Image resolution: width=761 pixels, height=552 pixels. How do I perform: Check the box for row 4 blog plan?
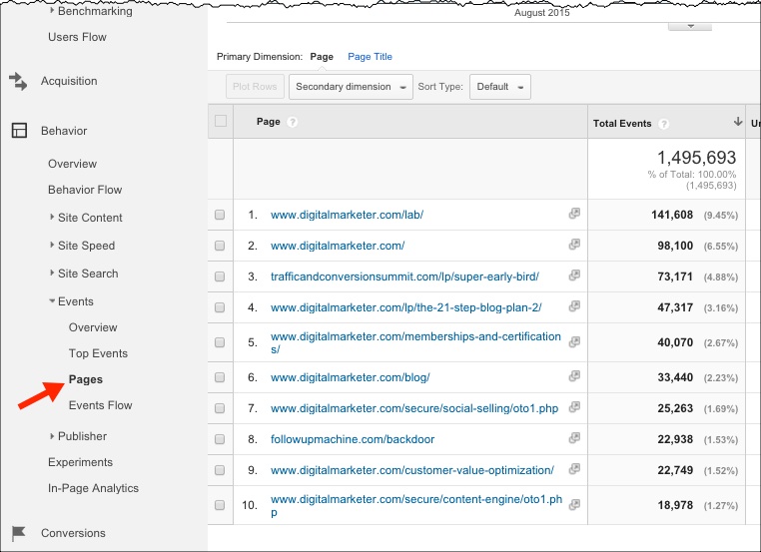[220, 307]
